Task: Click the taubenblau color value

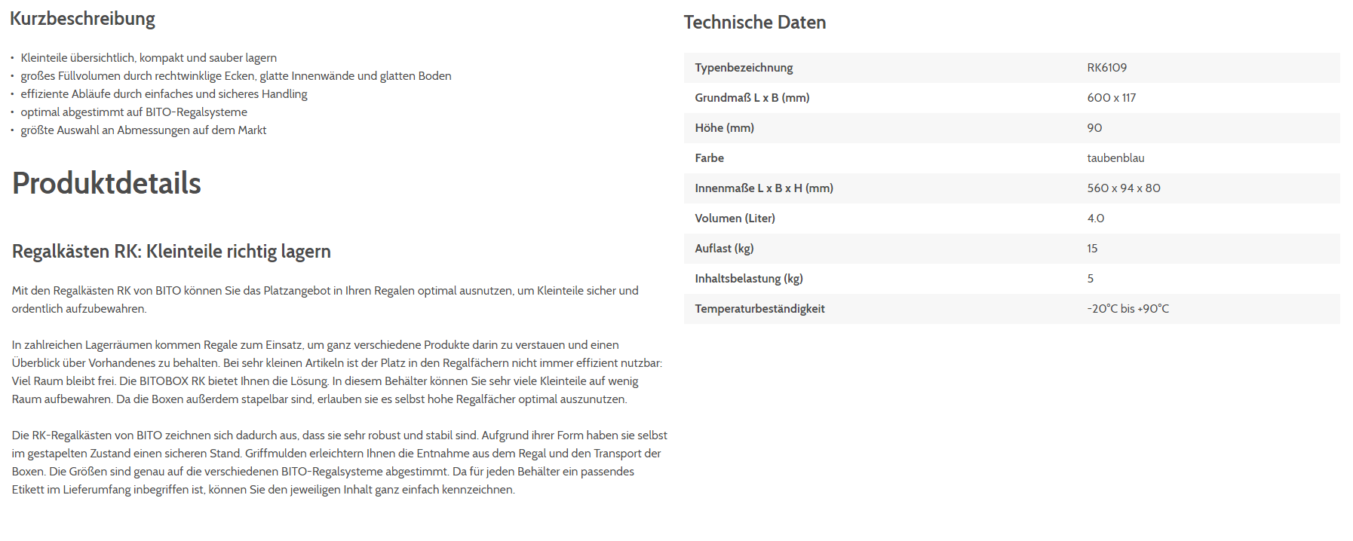Action: (1115, 158)
